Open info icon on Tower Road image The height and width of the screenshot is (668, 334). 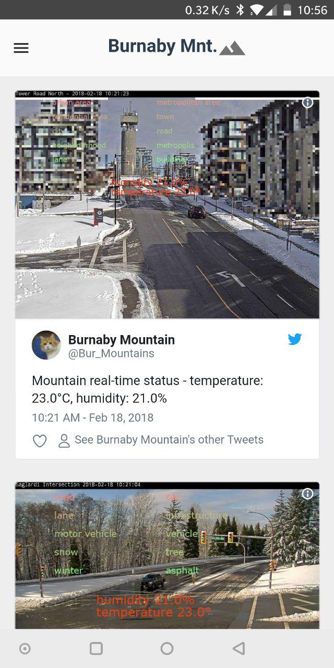308,102
